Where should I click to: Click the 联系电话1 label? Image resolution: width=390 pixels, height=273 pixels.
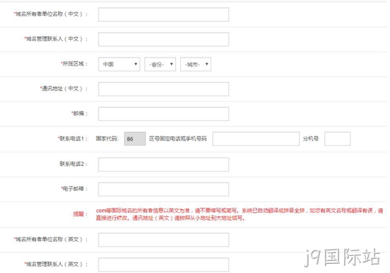pos(72,139)
